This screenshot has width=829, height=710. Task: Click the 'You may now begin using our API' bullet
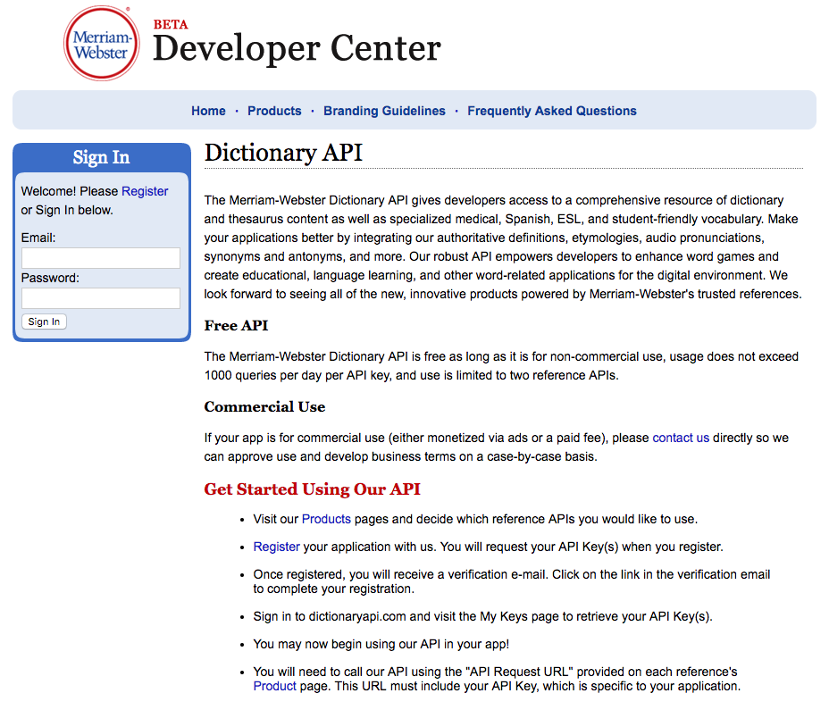pyautogui.click(x=381, y=644)
